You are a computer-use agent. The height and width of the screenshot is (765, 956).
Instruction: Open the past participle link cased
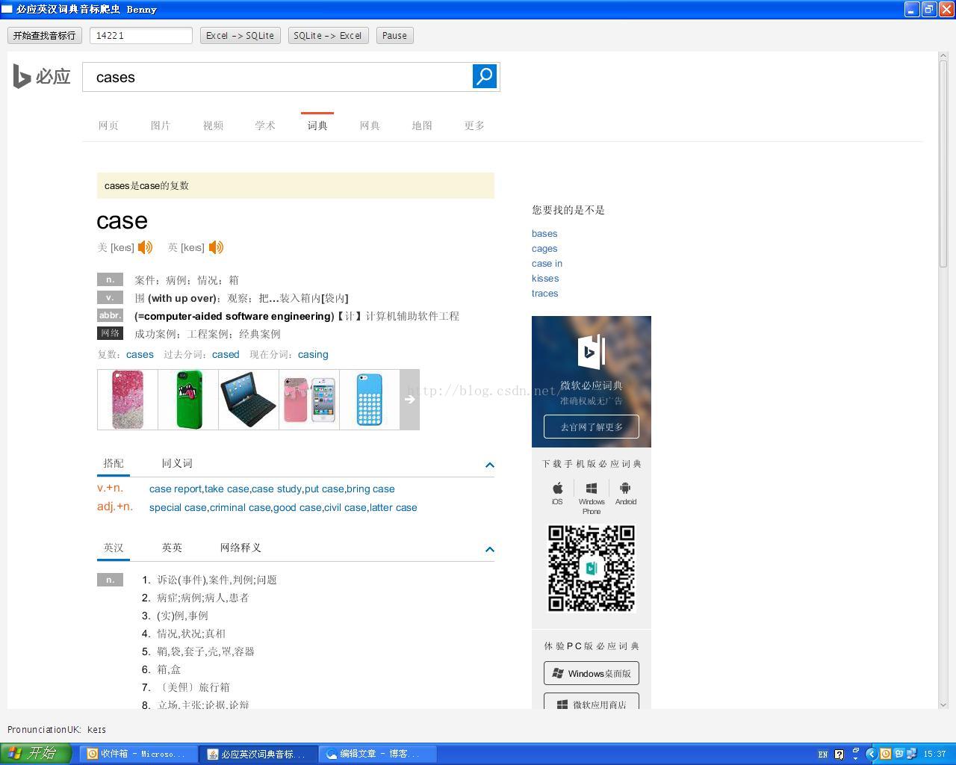(226, 354)
